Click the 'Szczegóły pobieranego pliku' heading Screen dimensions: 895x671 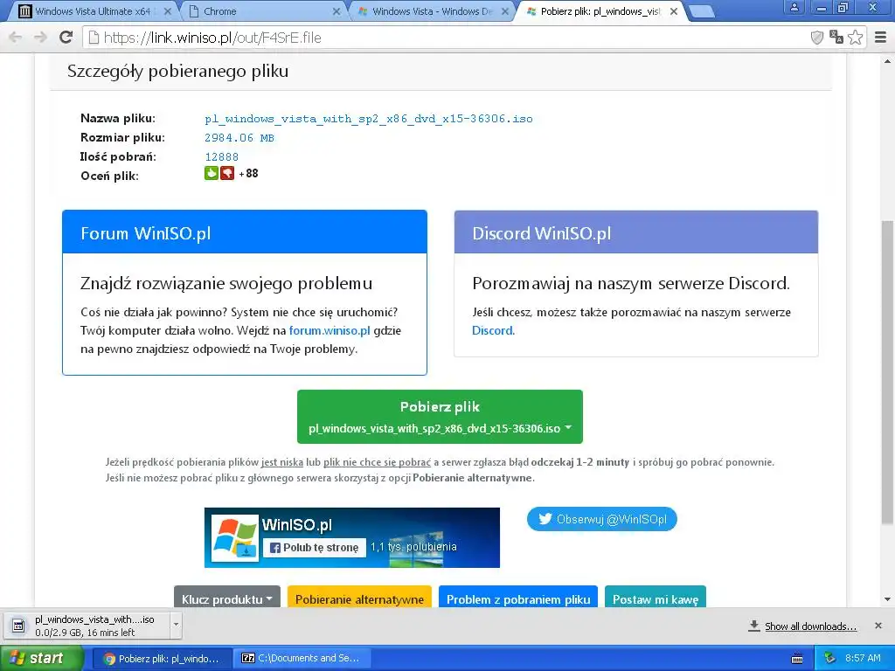coord(177,72)
